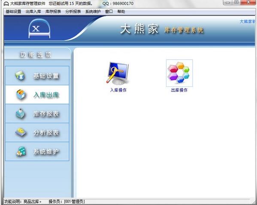Select the 库存报表 sidebar button
The width and height of the screenshot is (257, 205).
tap(37, 113)
